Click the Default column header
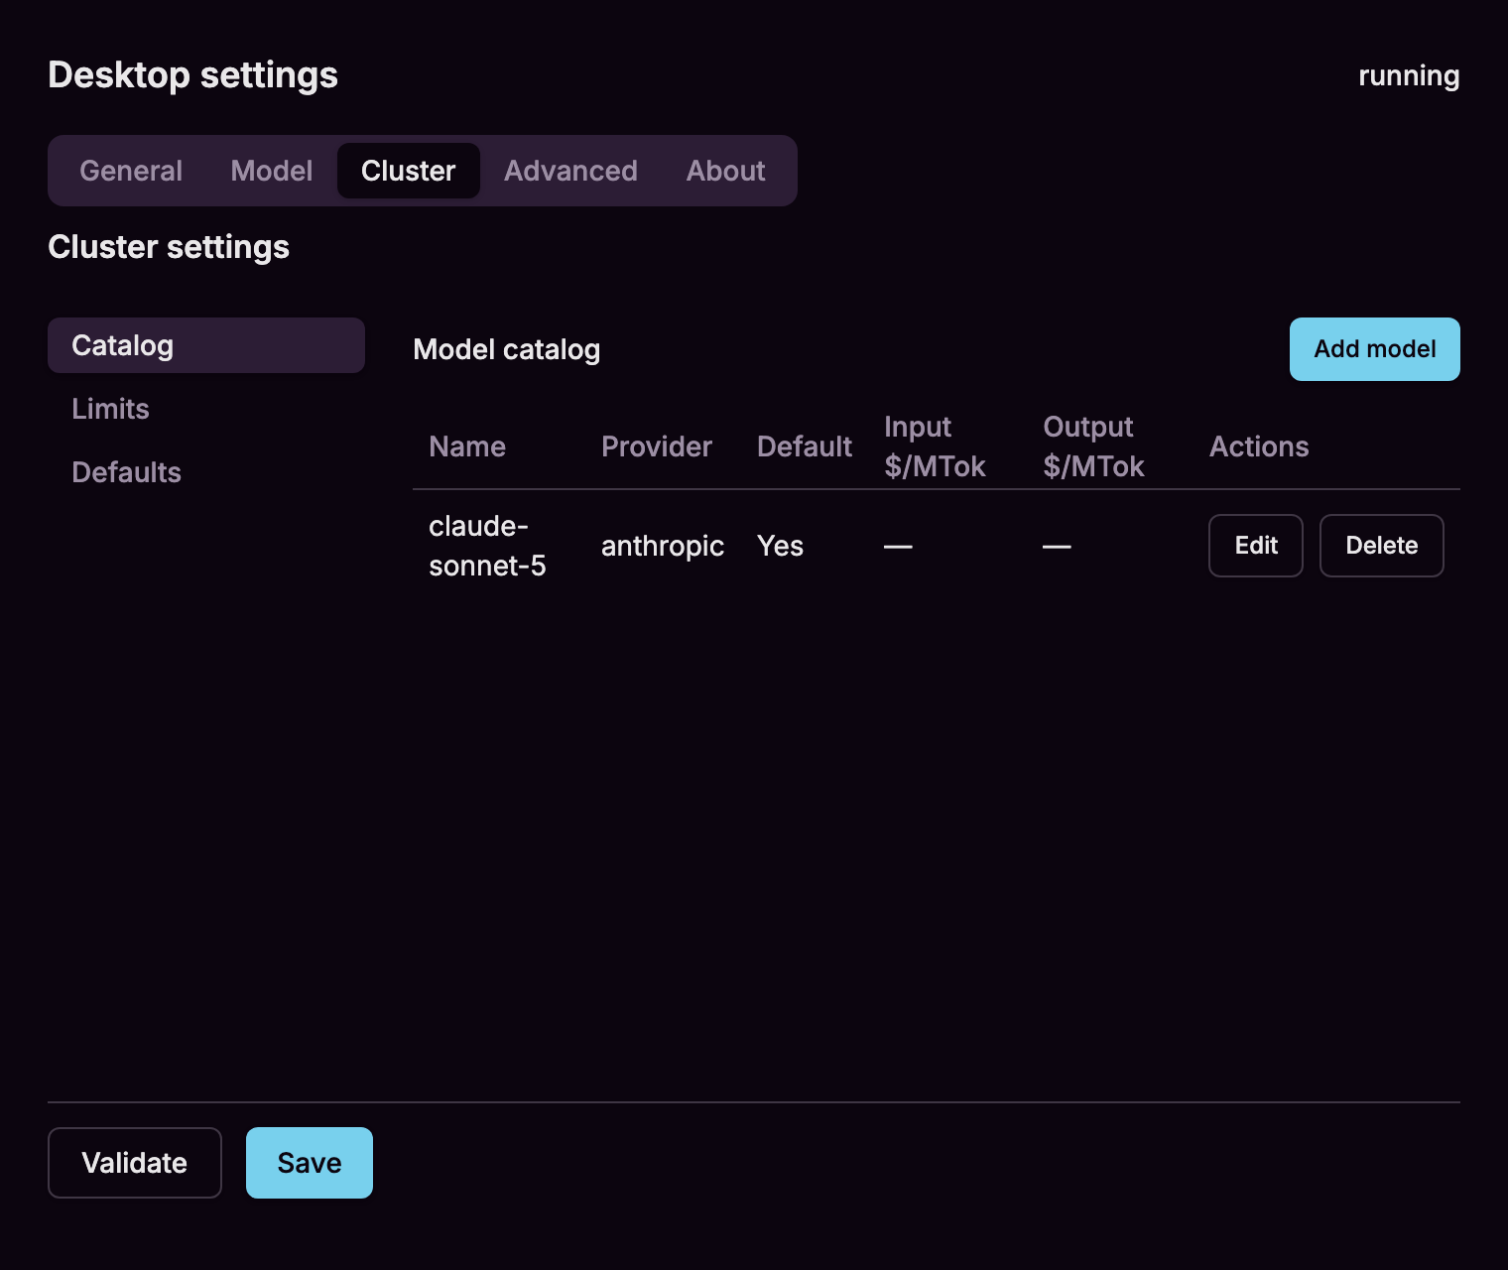The height and width of the screenshot is (1270, 1508). tap(805, 446)
